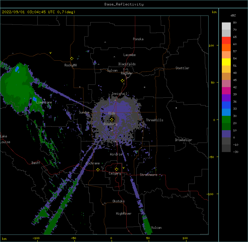Click the Okotoks label
This screenshot has height=242, width=248.
point(119,201)
